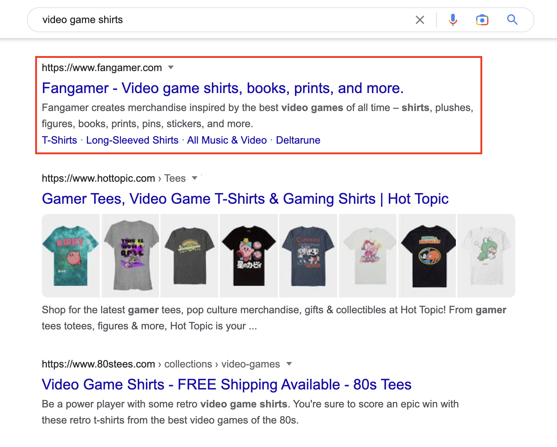
Task: Click the magnifying glass to search
Action: coord(512,19)
